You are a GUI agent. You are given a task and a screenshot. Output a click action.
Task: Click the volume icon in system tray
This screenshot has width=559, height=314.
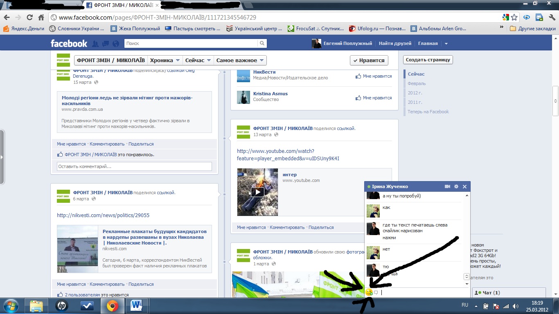point(515,306)
